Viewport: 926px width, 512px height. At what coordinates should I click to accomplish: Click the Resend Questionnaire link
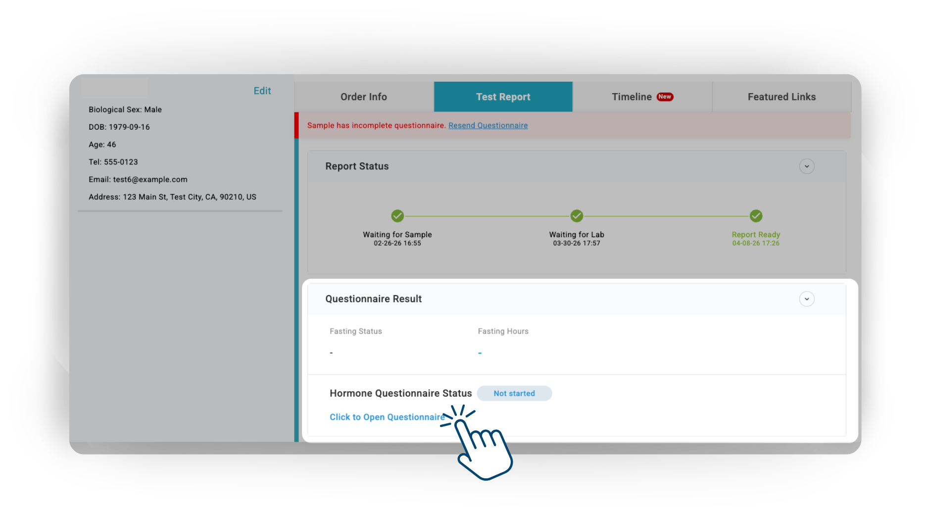tap(488, 126)
